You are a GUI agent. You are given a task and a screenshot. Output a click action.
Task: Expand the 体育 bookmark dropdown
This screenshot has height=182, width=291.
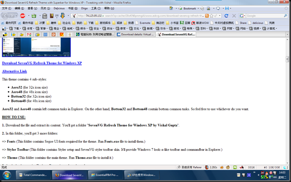pos(33,28)
